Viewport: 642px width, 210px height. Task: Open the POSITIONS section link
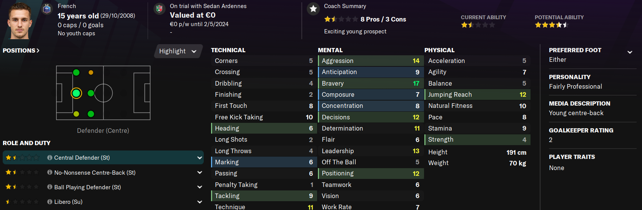[21, 51]
